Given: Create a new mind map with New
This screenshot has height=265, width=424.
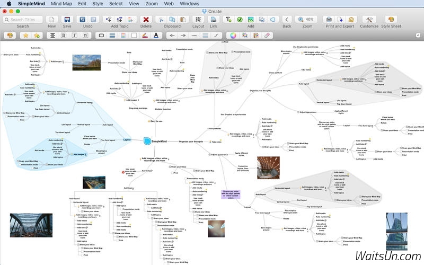Looking at the screenshot, I should pyautogui.click(x=51, y=20).
